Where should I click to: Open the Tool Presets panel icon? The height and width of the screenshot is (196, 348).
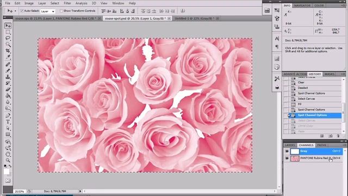click(277, 78)
